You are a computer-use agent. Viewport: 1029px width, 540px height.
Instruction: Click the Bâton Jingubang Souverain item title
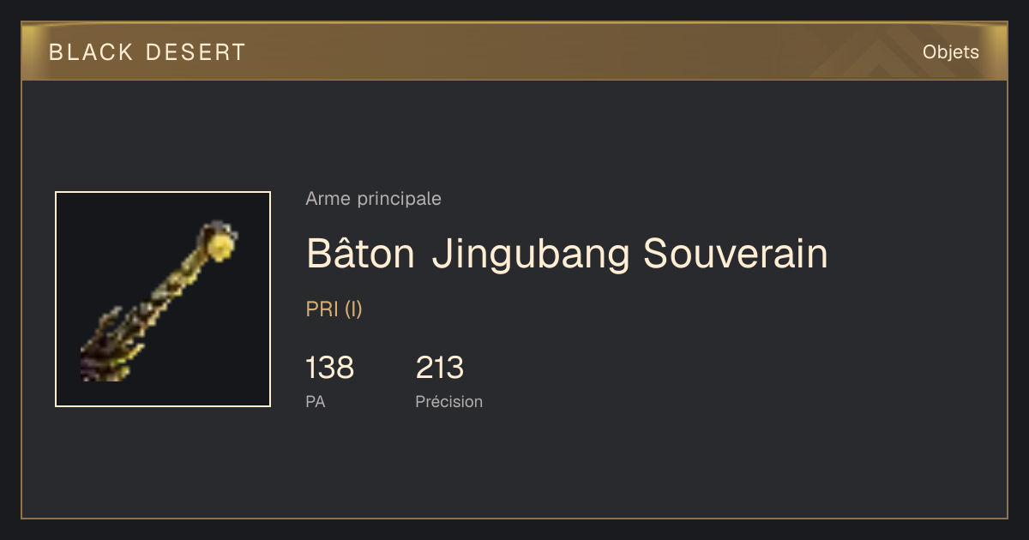pos(567,254)
